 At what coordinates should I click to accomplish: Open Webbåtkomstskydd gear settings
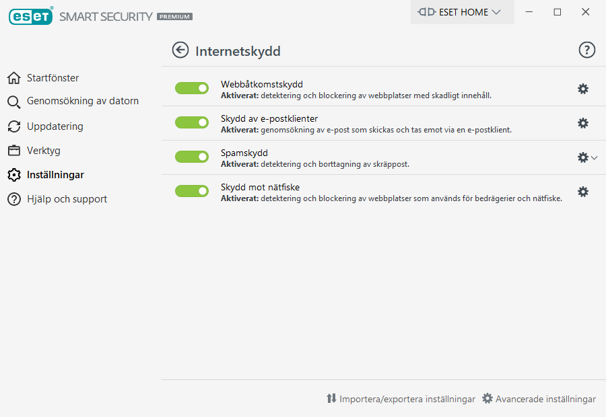(583, 89)
